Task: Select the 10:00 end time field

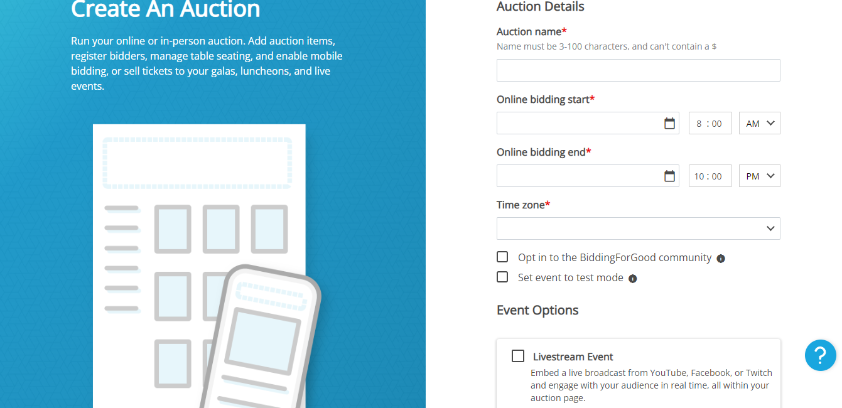Action: (710, 176)
